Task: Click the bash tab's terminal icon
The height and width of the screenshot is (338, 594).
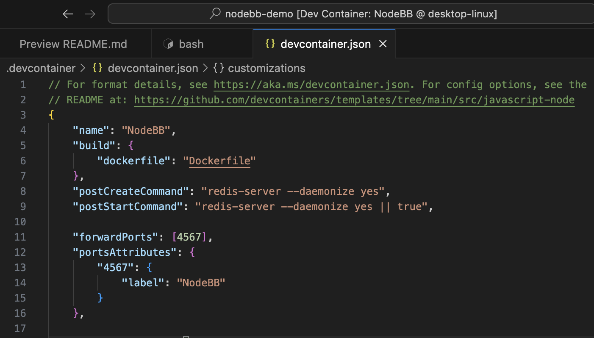Action: pos(169,44)
